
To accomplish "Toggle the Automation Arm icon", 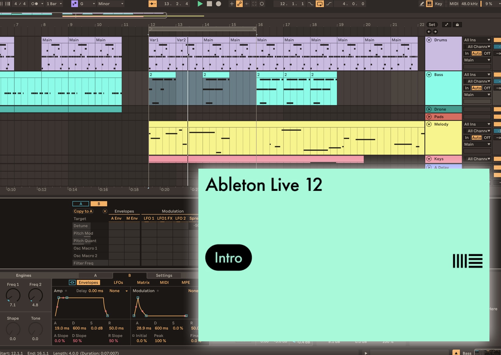I will 239,4.
